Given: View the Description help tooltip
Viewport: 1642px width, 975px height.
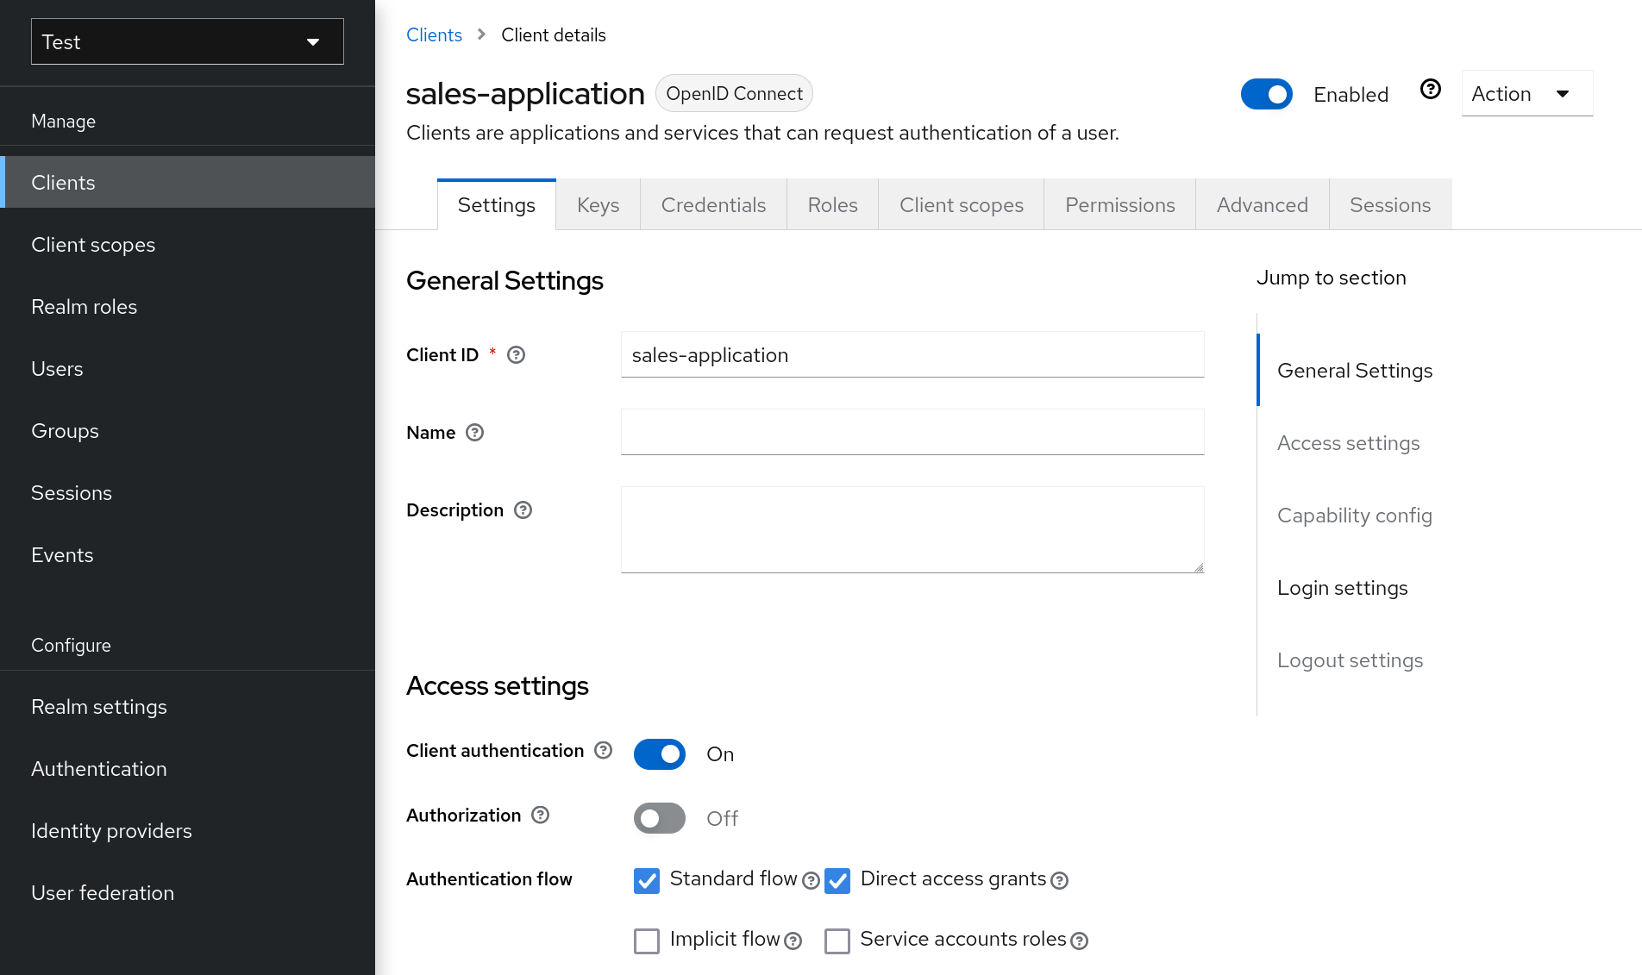Looking at the screenshot, I should (523, 510).
